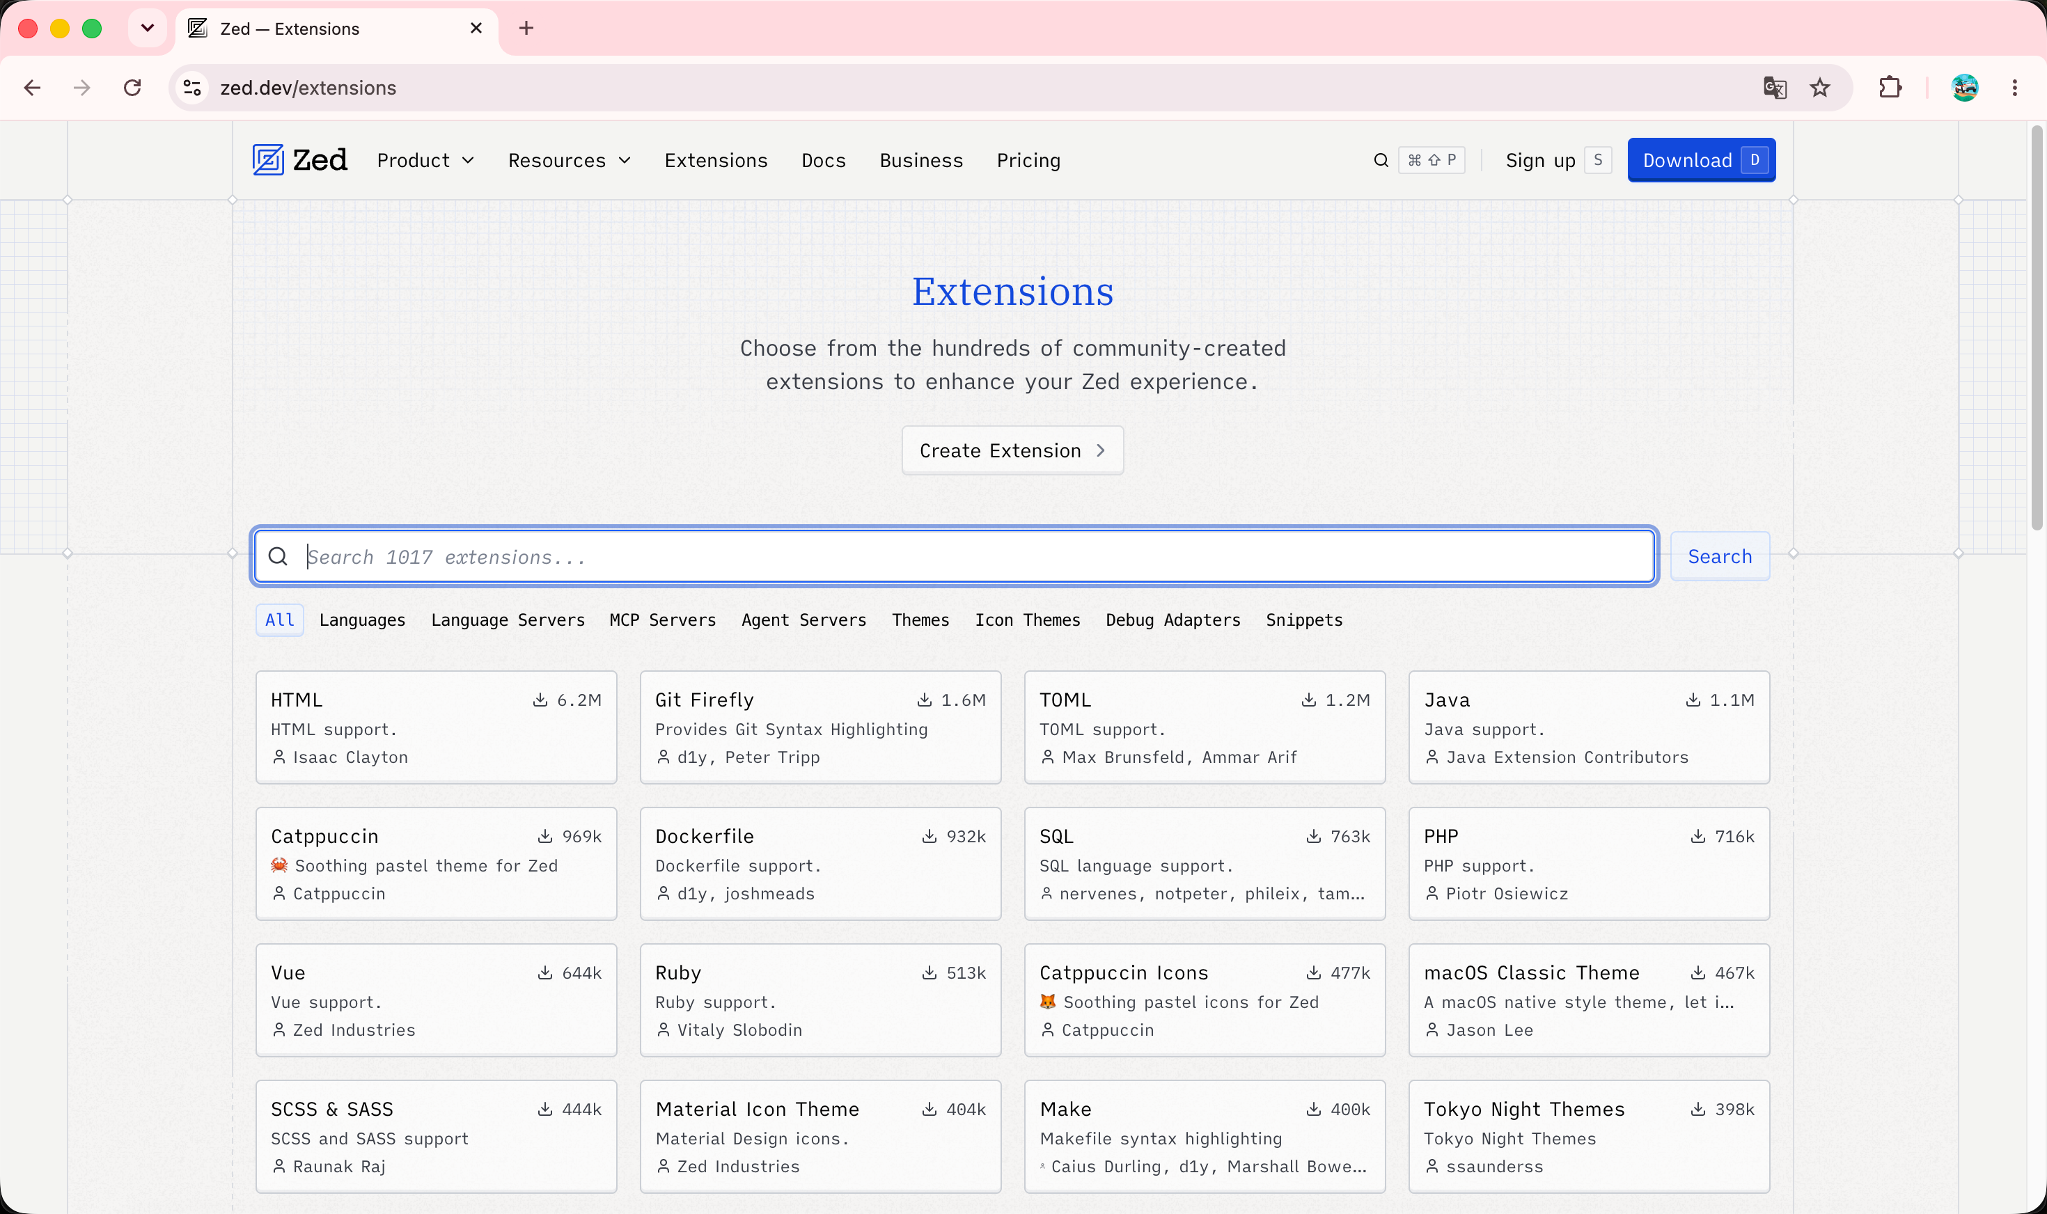
Task: Click author name "Piotr Osiewicz"
Action: coord(1506,893)
